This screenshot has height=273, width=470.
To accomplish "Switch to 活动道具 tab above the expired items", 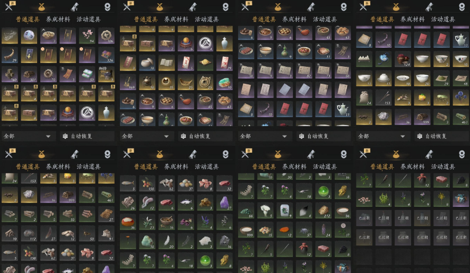I will 443,166.
